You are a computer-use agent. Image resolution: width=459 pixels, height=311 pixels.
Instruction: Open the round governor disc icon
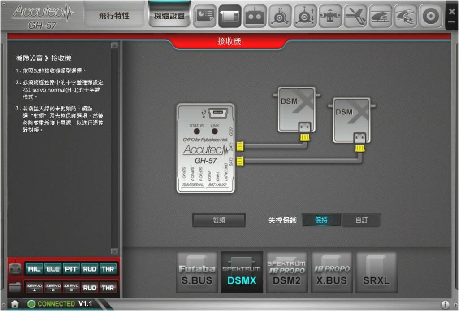(431, 16)
